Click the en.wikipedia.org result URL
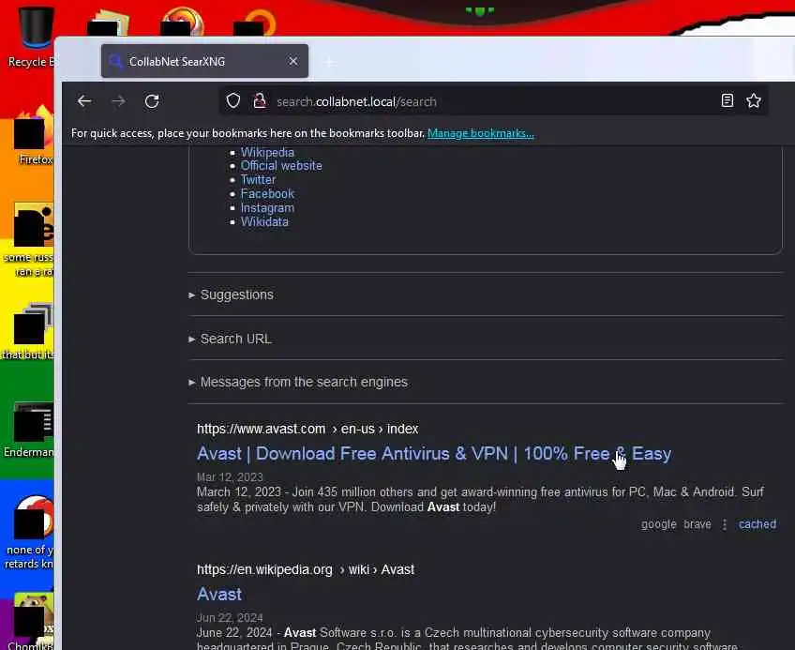This screenshot has width=795, height=650. pyautogui.click(x=306, y=570)
